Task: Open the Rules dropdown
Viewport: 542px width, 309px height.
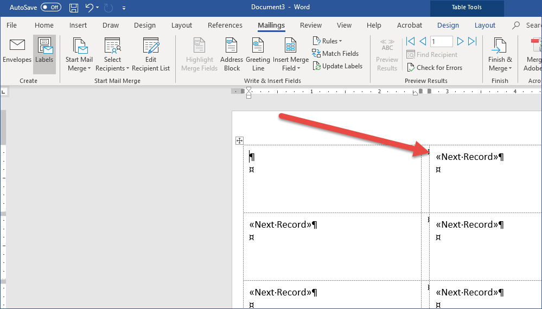Action: pyautogui.click(x=327, y=41)
